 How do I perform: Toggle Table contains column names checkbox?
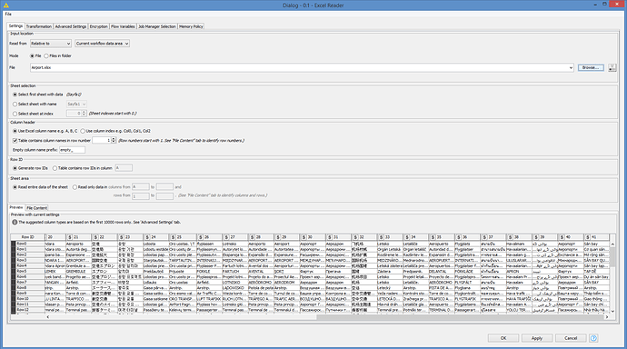click(x=15, y=141)
